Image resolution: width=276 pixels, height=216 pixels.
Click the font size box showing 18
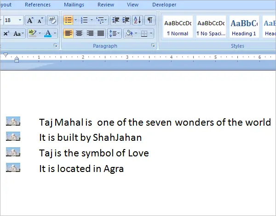pyautogui.click(x=11, y=20)
